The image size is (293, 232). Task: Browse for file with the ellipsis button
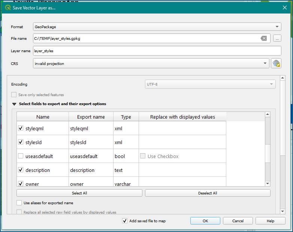(x=277, y=38)
